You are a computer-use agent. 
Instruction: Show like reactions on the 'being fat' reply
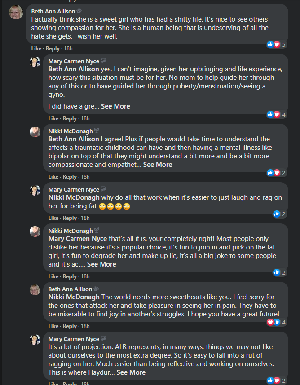tap(280, 214)
